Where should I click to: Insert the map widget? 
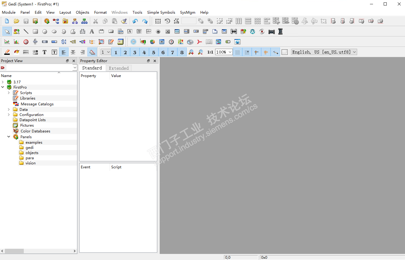tap(181, 42)
